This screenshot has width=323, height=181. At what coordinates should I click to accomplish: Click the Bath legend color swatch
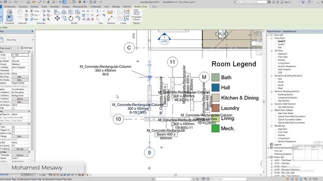pyautogui.click(x=216, y=77)
